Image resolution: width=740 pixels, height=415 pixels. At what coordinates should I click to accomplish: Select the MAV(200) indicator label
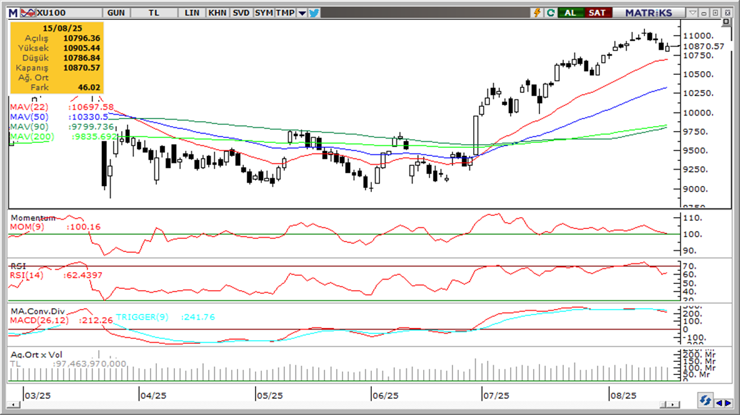32,137
